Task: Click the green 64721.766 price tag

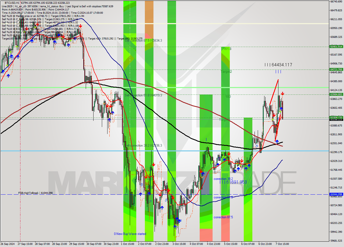Action: pos(336,69)
